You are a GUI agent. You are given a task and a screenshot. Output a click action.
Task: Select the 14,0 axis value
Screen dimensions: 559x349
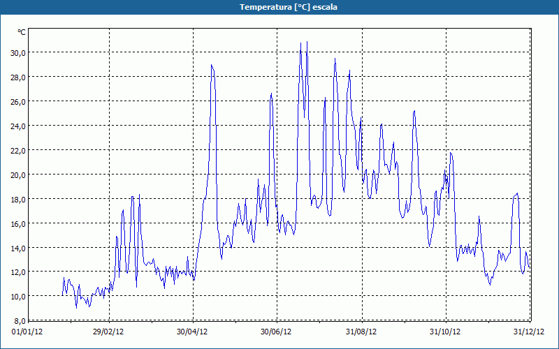[18, 248]
